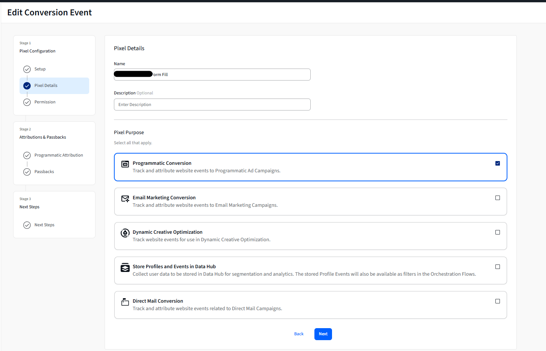This screenshot has height=351, width=546.
Task: Focus the Enter Description field
Action: (212, 105)
